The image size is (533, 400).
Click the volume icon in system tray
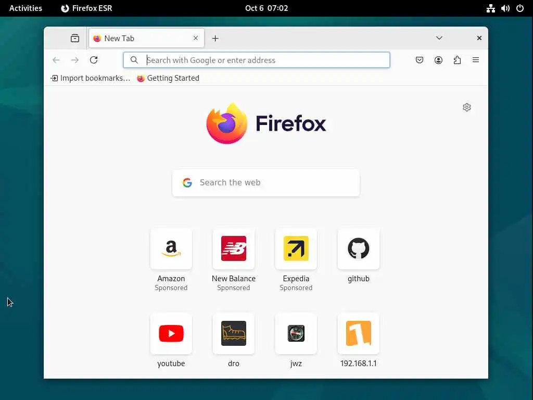[505, 8]
